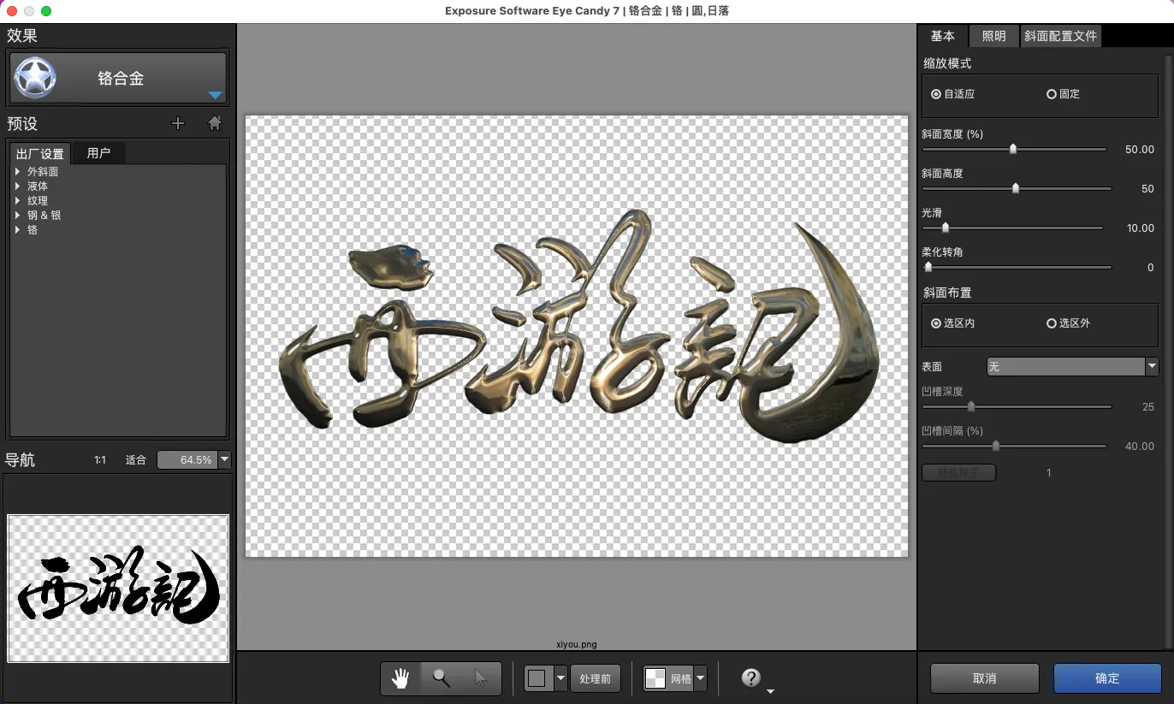This screenshot has height=704, width=1174.
Task: Click the navigator thumbnail preview
Action: [119, 589]
